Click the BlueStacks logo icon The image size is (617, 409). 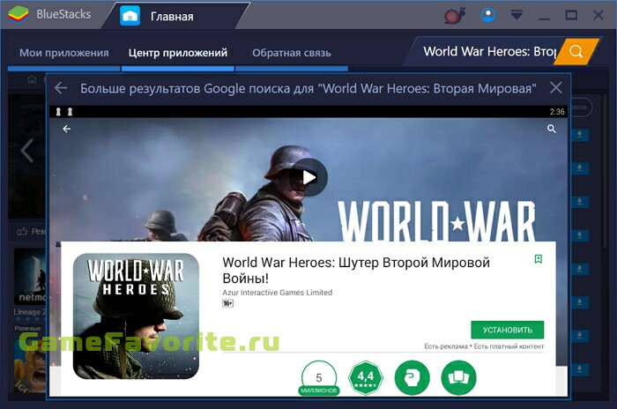[x=19, y=15]
